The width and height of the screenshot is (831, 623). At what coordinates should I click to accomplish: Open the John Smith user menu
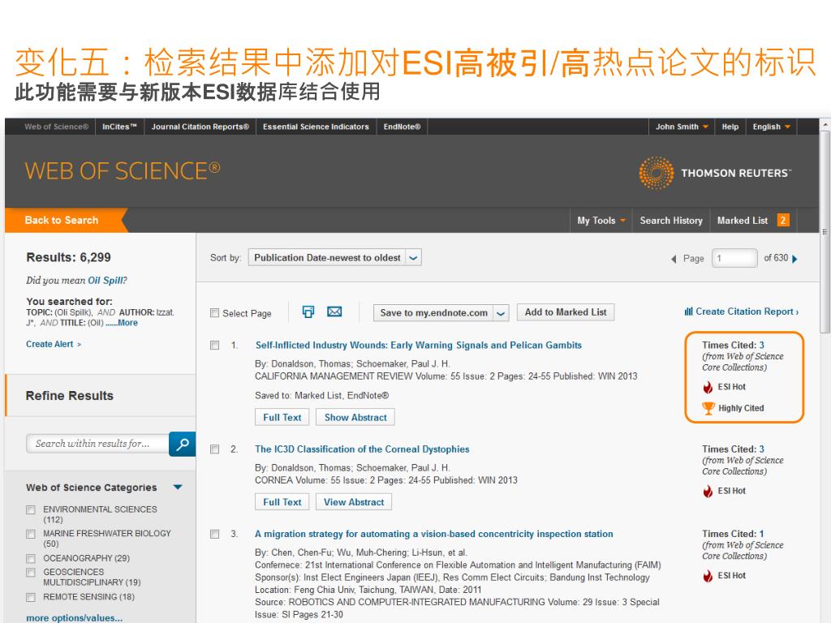[x=682, y=127]
